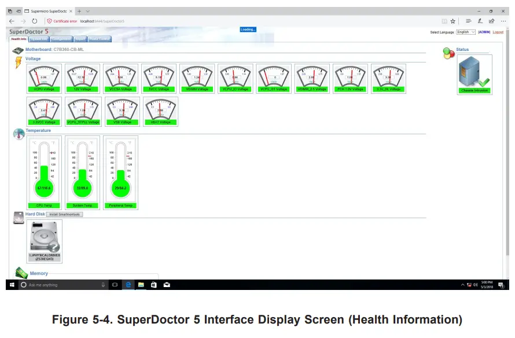
Task: Select the VCPU_IO Voltage gauge
Action: click(236, 79)
